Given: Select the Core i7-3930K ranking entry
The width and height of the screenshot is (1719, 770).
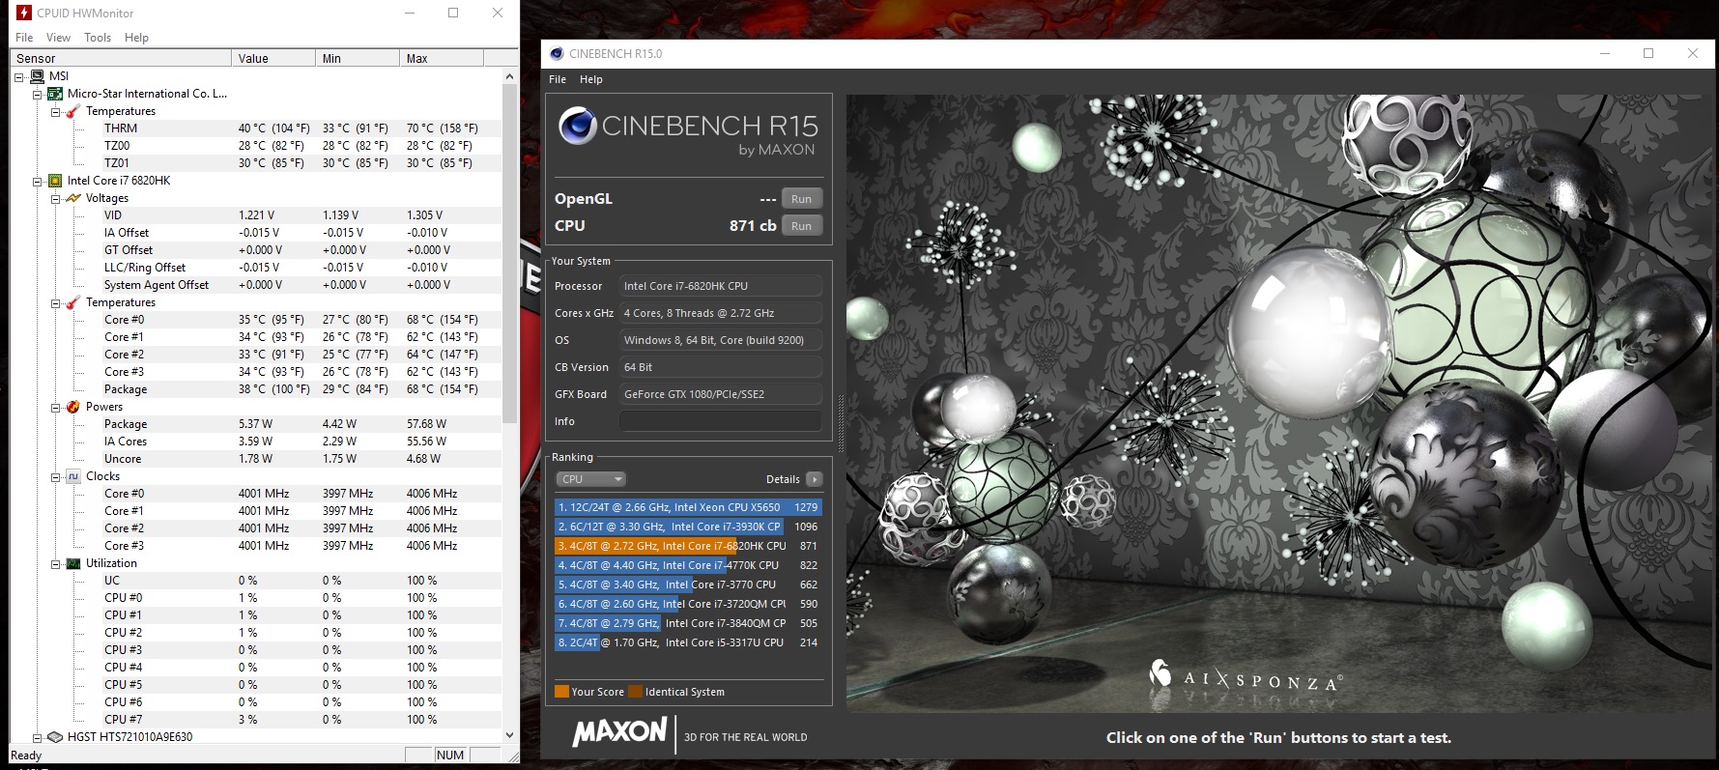Looking at the screenshot, I should click(x=688, y=527).
